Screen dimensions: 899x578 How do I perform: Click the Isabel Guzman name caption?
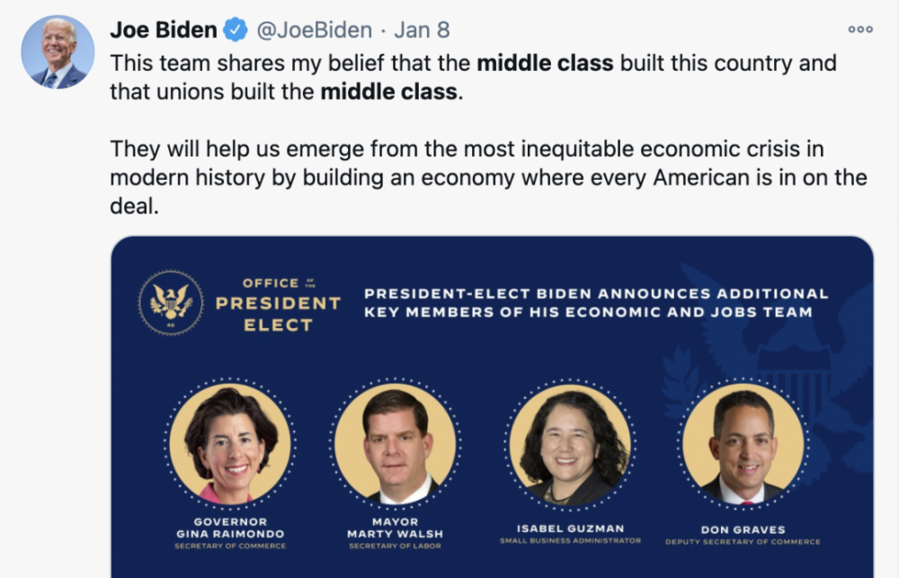tap(571, 529)
